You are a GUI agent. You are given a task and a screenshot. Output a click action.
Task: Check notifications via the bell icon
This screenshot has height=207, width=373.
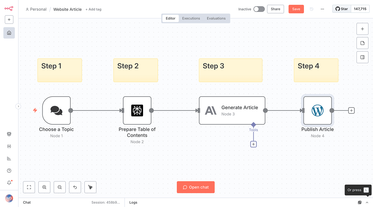(x=9, y=183)
